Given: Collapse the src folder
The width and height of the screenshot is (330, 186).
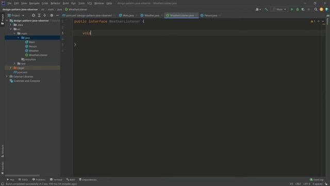Looking at the screenshot, I should (10, 29).
